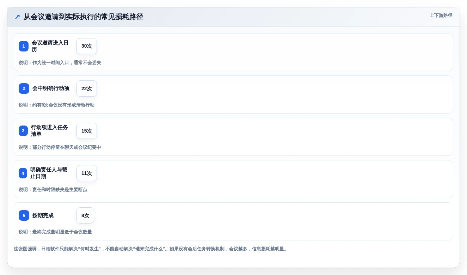Click step number 3 badge
The height and width of the screenshot is (275, 467).
tap(23, 131)
